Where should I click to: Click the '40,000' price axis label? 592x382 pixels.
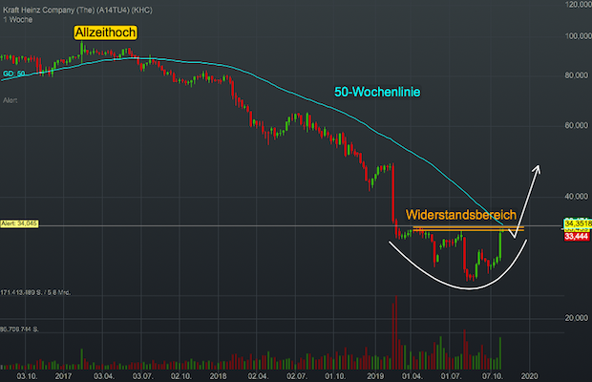577,197
